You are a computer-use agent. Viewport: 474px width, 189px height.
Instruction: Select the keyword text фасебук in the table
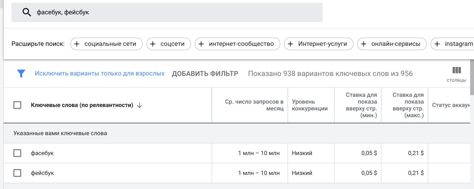pos(42,153)
